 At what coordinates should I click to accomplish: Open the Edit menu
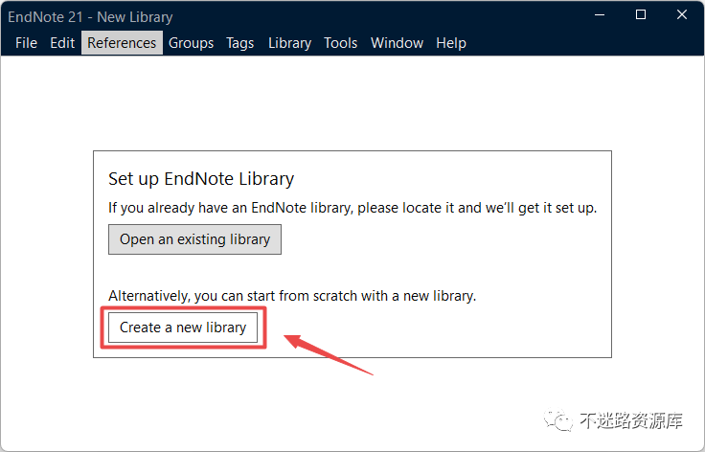pyautogui.click(x=62, y=43)
